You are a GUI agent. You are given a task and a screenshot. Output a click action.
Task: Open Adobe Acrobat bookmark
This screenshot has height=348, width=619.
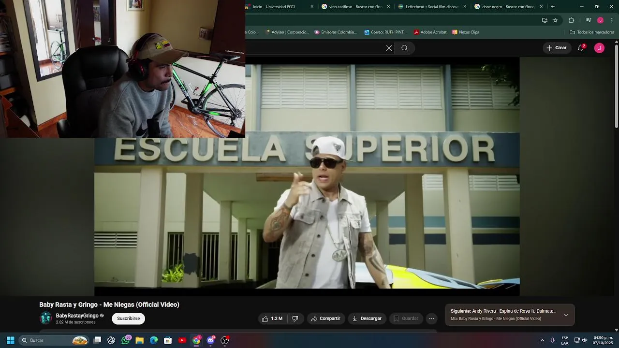tap(430, 32)
